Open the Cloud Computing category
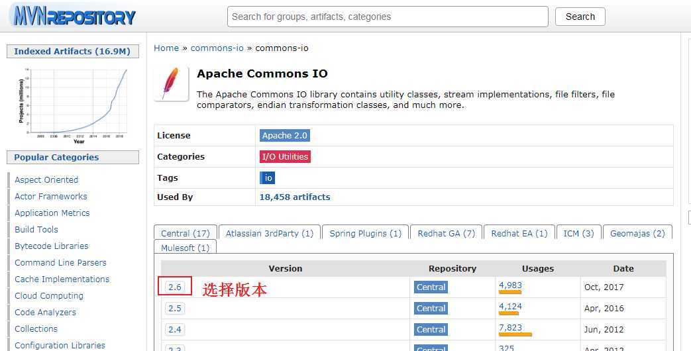The image size is (691, 351). coord(49,296)
